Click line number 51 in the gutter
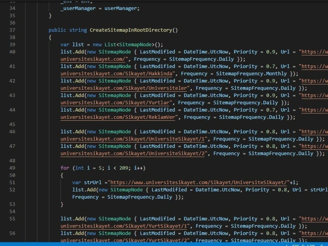 click(x=12, y=182)
